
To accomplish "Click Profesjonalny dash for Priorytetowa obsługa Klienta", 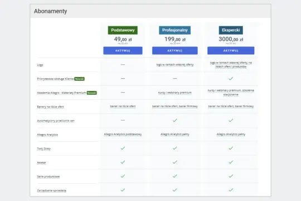I will tap(174, 79).
